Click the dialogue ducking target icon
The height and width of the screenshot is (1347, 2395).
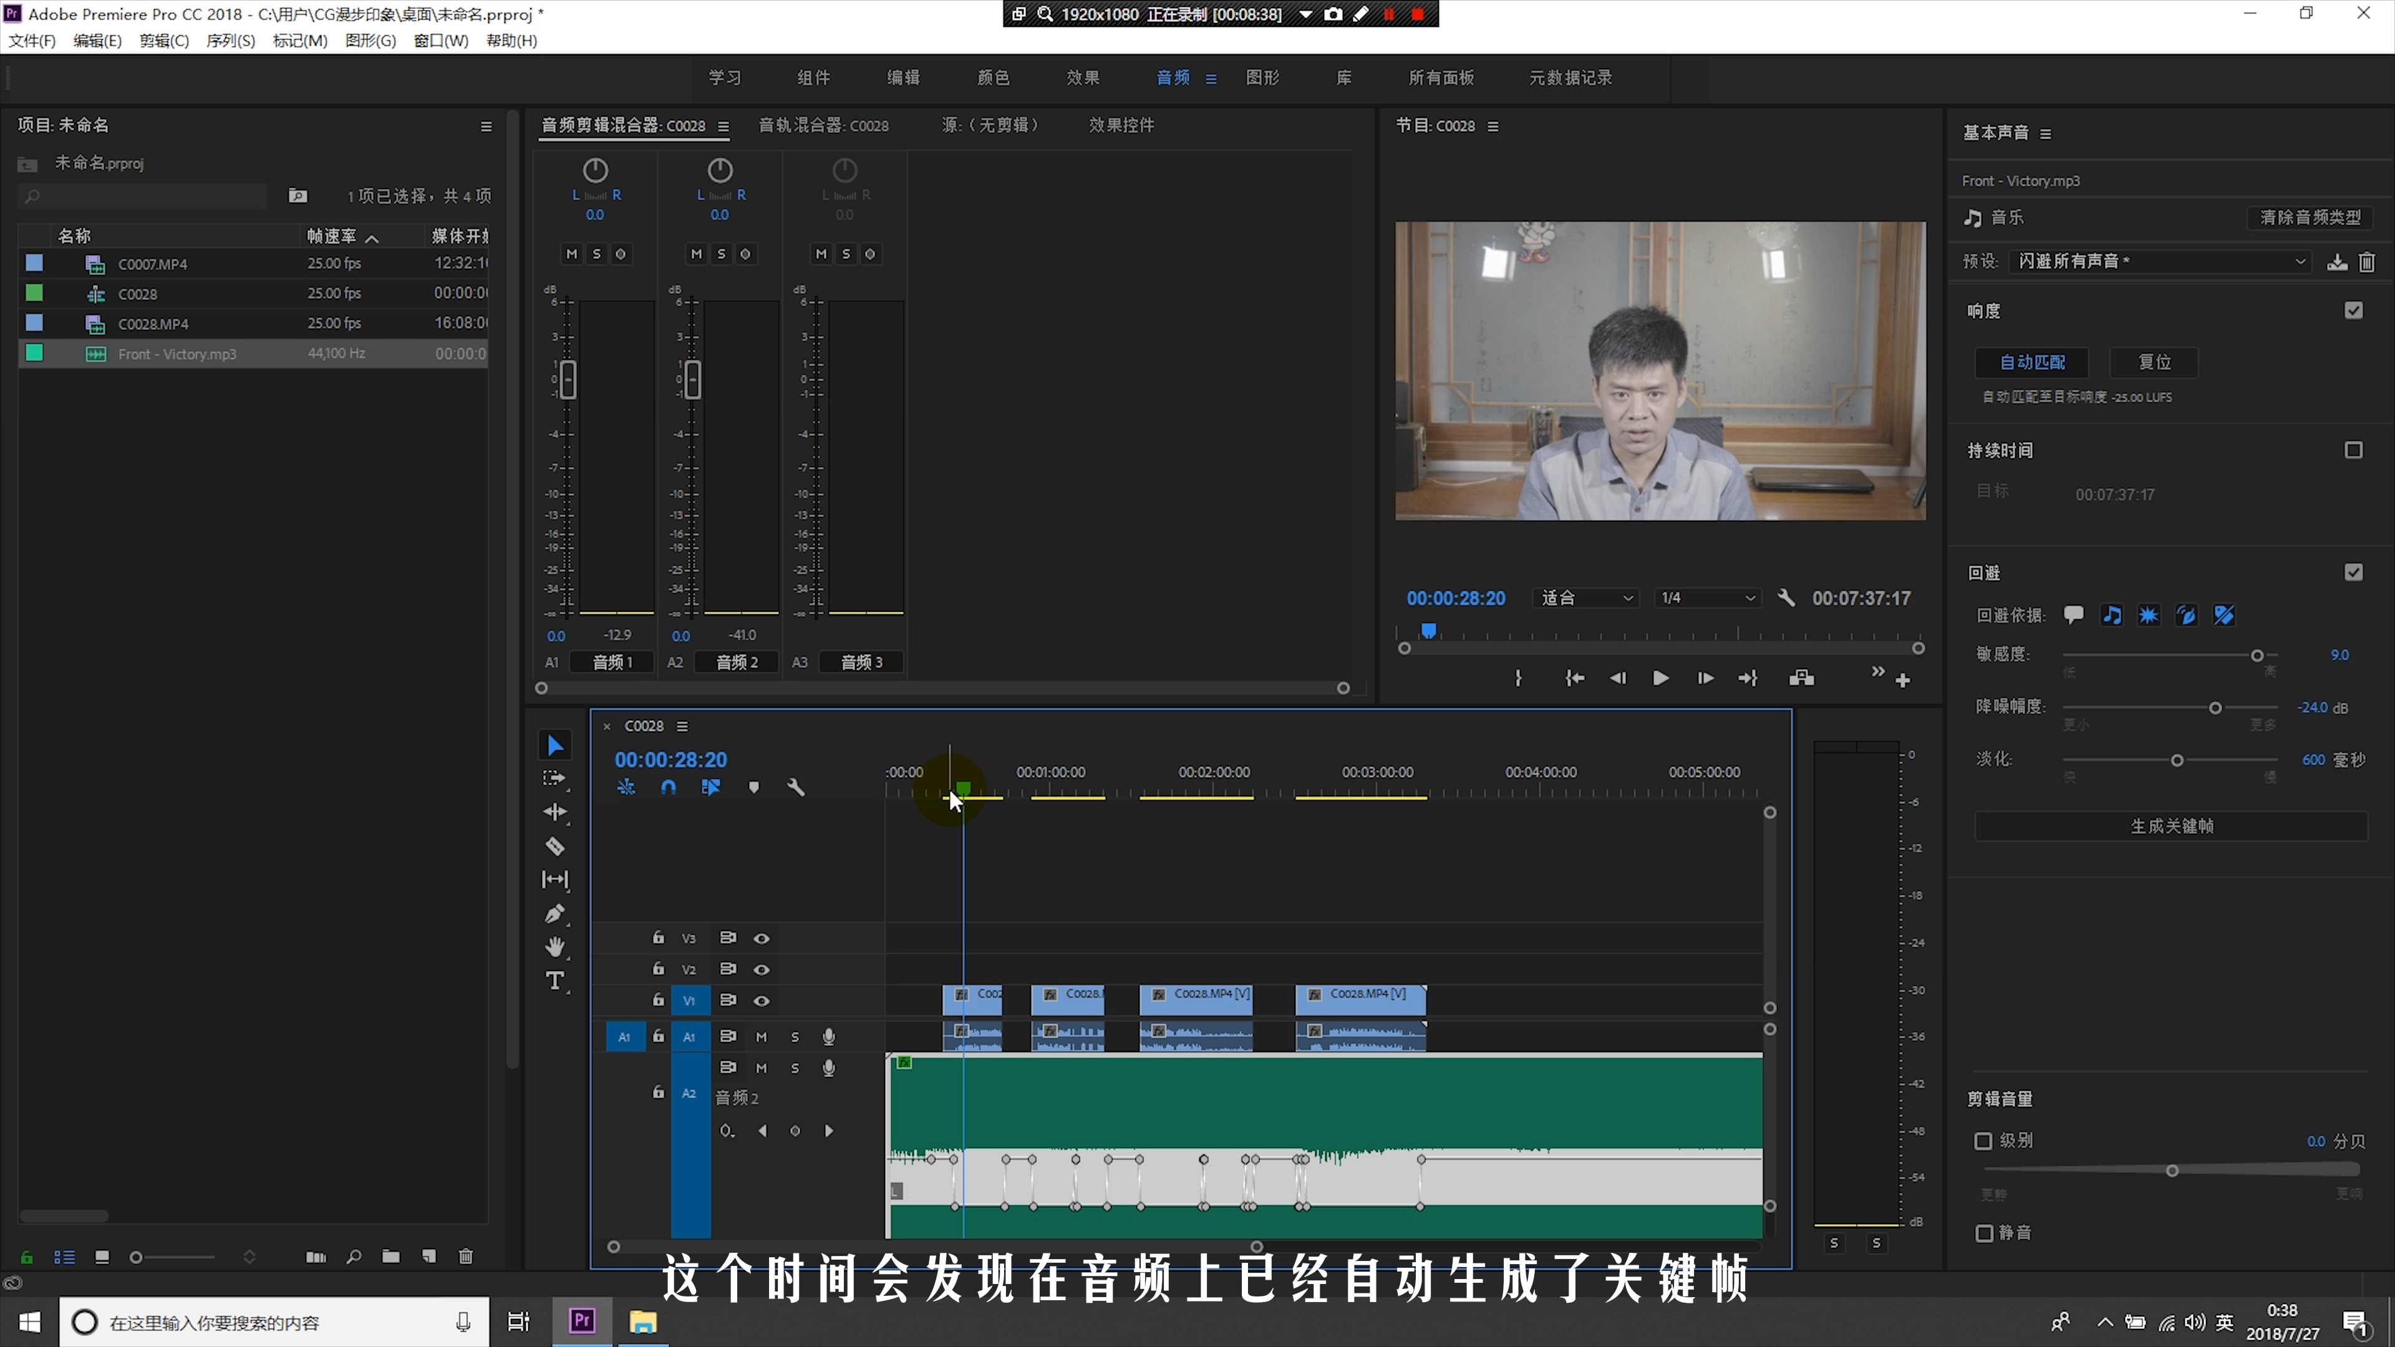[2073, 614]
